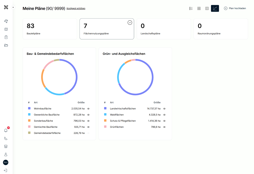Toggle visibility of Wohnbaufläche
Screen dimensions: 254x174
pyautogui.click(x=88, y=109)
